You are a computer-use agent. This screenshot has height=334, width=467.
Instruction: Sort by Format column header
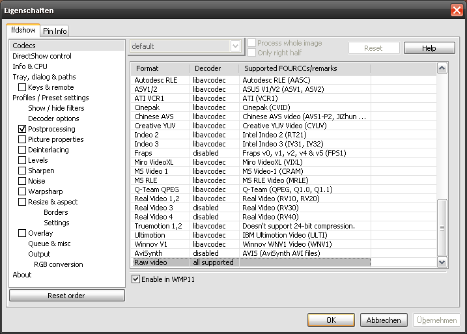pyautogui.click(x=160, y=68)
